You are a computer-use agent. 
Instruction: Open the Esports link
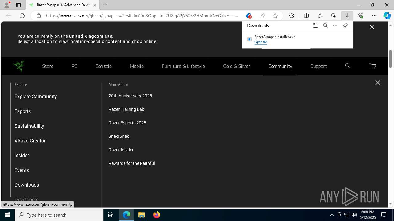pyautogui.click(x=22, y=111)
